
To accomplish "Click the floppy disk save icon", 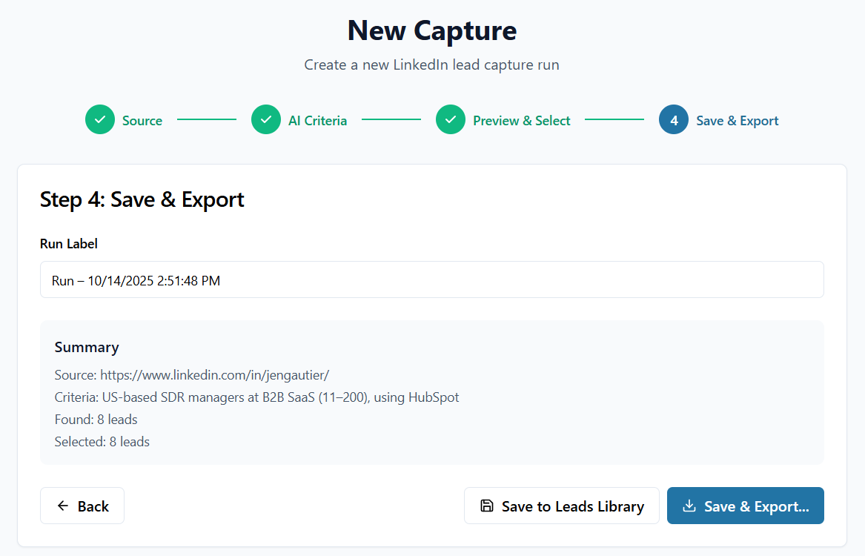I will click(x=487, y=506).
